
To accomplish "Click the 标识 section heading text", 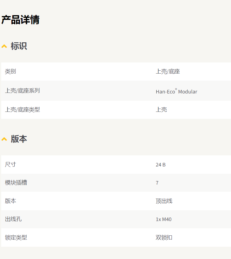I will tap(19, 46).
